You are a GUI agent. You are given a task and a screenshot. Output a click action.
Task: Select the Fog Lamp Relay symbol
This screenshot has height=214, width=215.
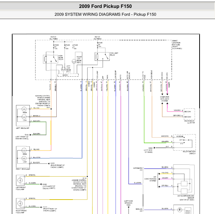tap(102, 56)
